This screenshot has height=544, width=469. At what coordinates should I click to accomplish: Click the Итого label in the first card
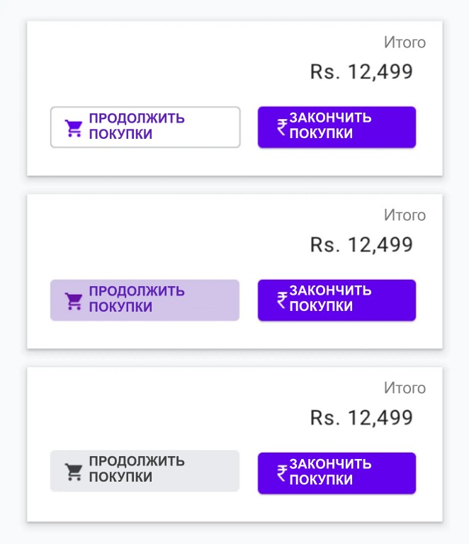(405, 42)
